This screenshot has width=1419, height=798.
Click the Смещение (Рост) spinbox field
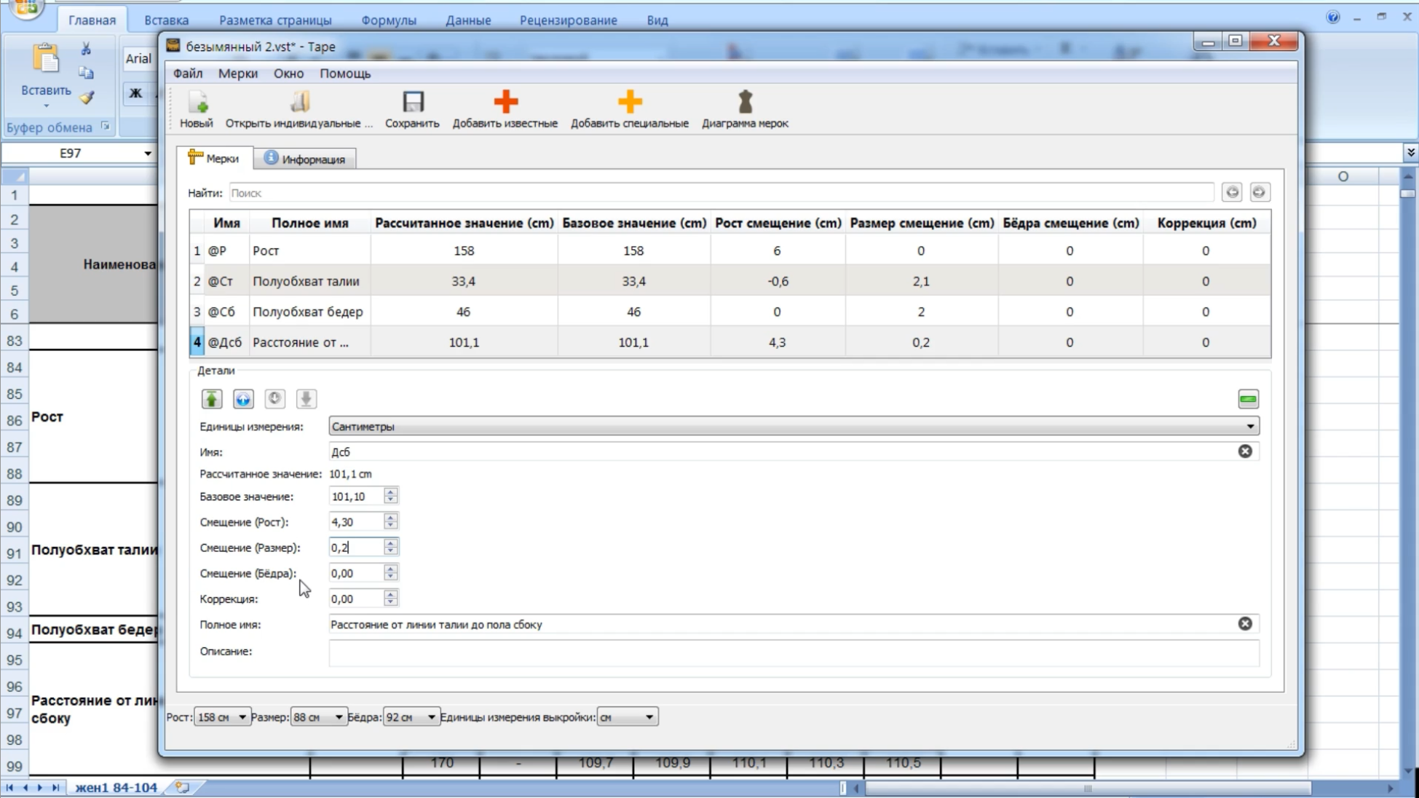(355, 522)
